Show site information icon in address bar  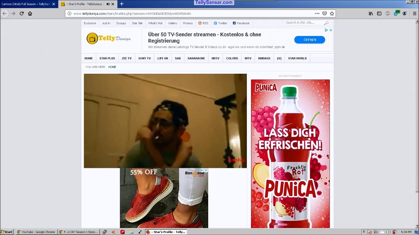coord(69,13)
